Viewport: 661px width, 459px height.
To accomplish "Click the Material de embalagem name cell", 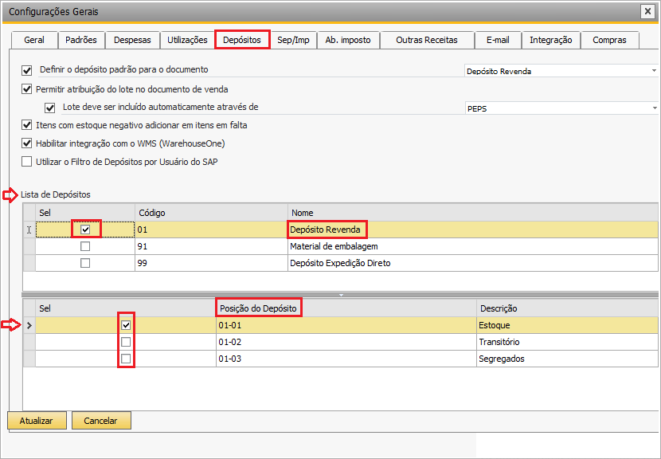I will [472, 246].
